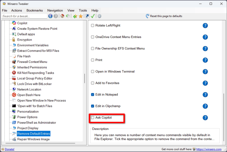Click the add bookmark green star icon
The height and width of the screenshot is (152, 227).
pyautogui.click(x=75, y=16)
